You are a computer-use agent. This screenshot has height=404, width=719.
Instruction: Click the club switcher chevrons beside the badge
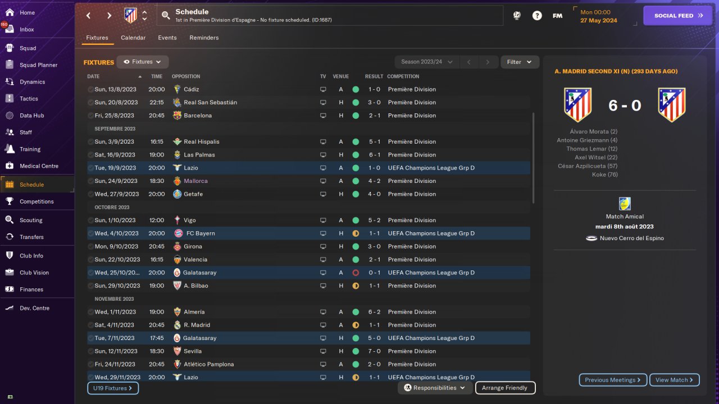tap(144, 16)
